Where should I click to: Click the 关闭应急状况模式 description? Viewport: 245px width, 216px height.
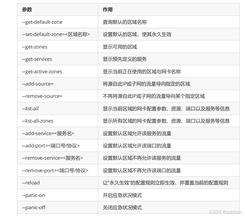click(122, 208)
